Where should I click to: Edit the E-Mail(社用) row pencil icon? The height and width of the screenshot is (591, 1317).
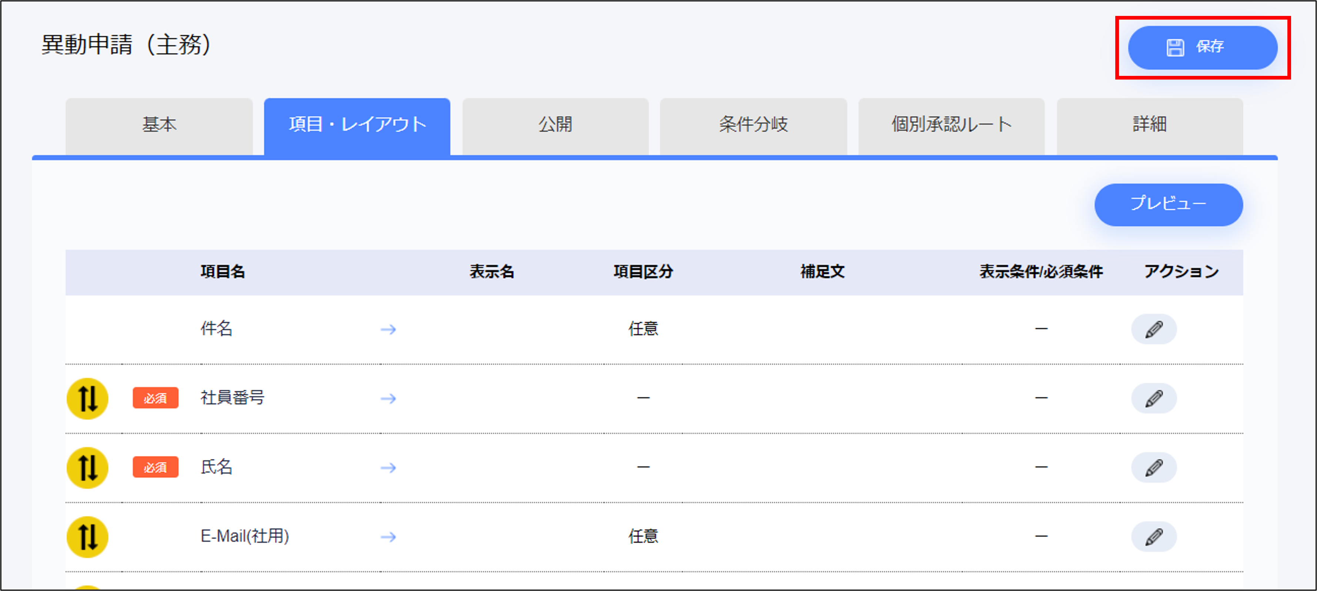[1154, 537]
